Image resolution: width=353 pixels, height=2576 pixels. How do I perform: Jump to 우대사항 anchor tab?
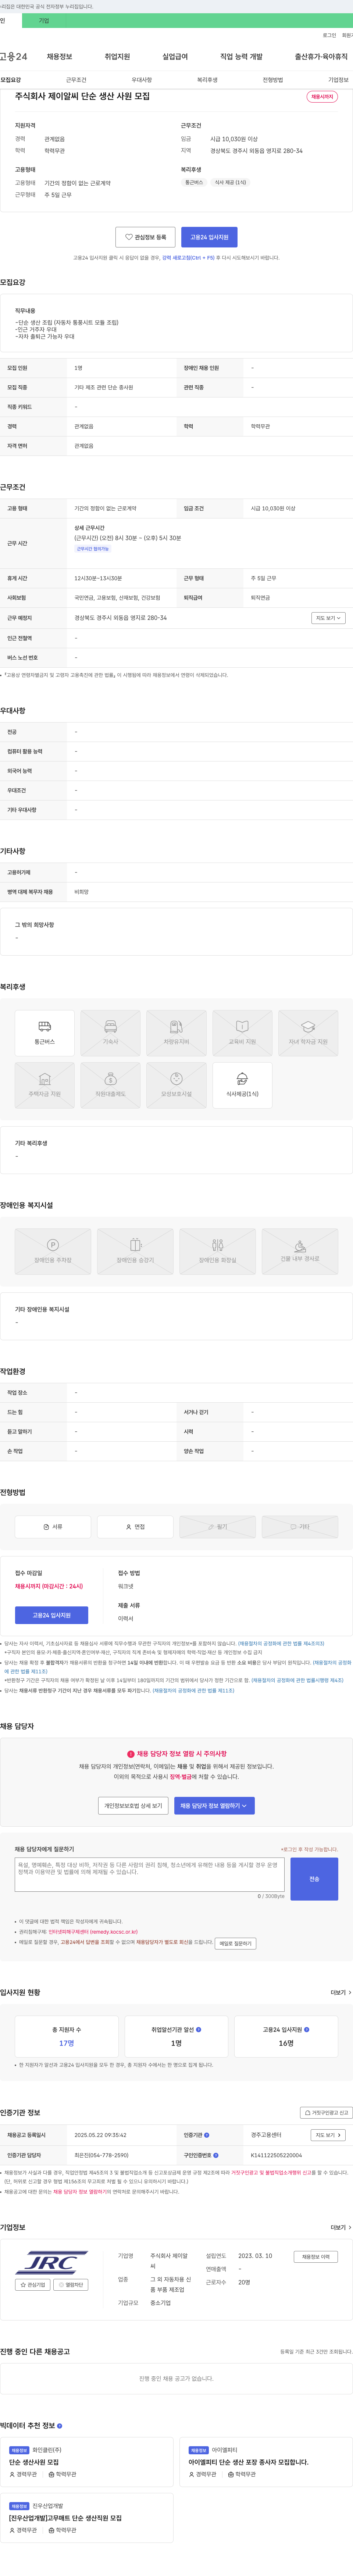coord(142,80)
